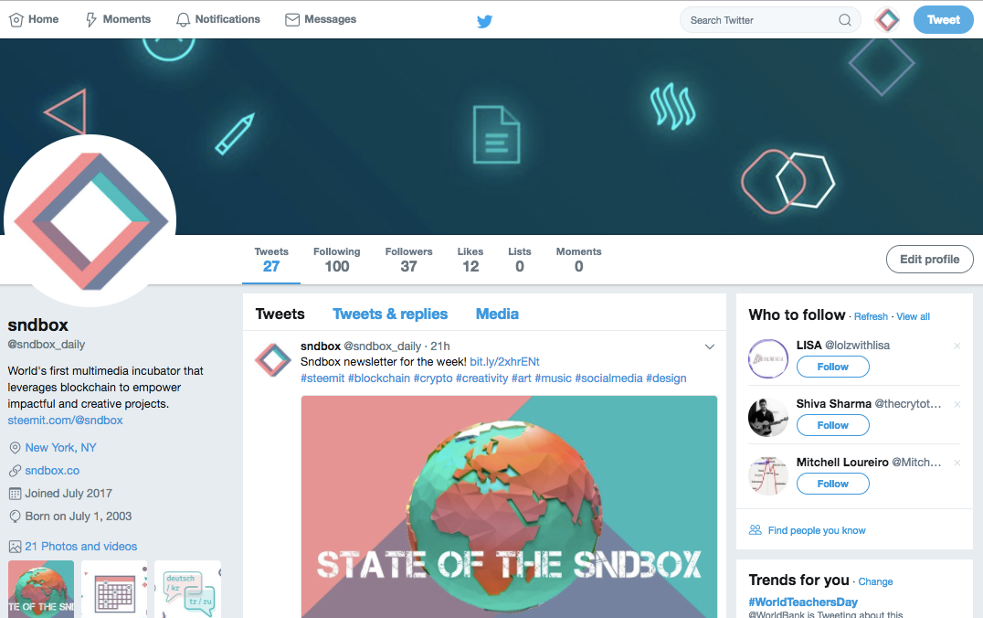Click in the Search Twitter field
The width and height of the screenshot is (983, 618).
pos(762,20)
